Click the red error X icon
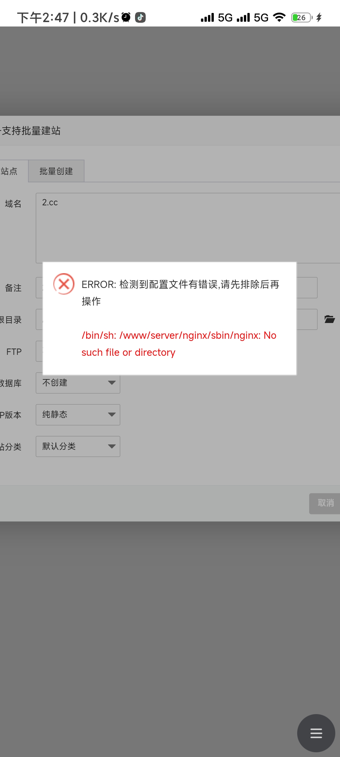Image resolution: width=340 pixels, height=757 pixels. click(64, 284)
